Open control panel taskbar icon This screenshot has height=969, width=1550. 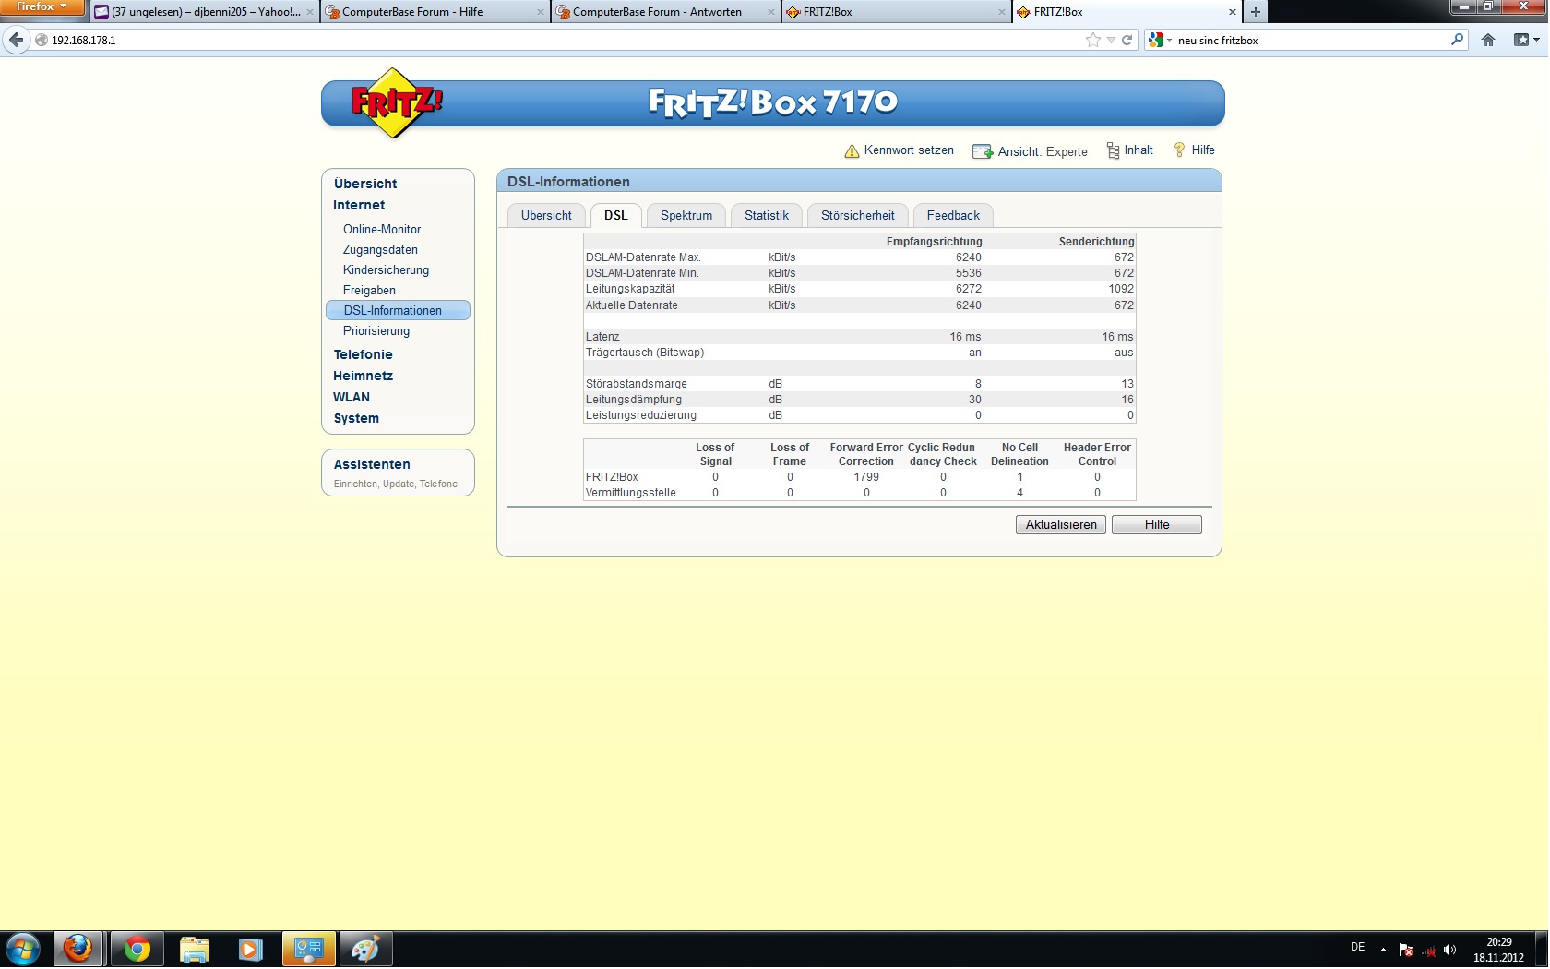tap(308, 949)
